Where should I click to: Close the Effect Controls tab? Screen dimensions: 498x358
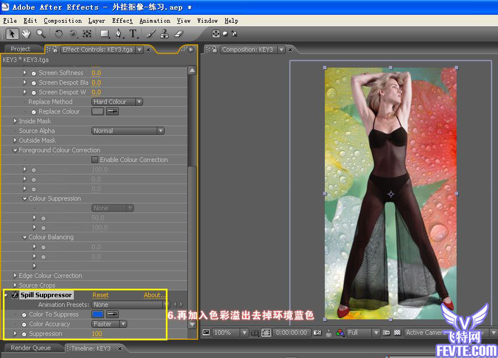pos(148,49)
